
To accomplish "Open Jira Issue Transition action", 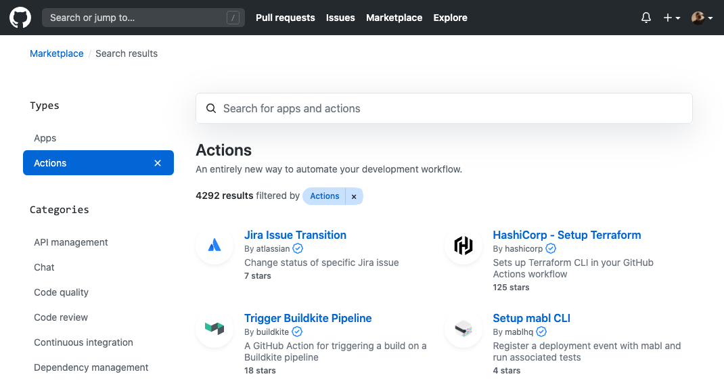I will [x=295, y=235].
